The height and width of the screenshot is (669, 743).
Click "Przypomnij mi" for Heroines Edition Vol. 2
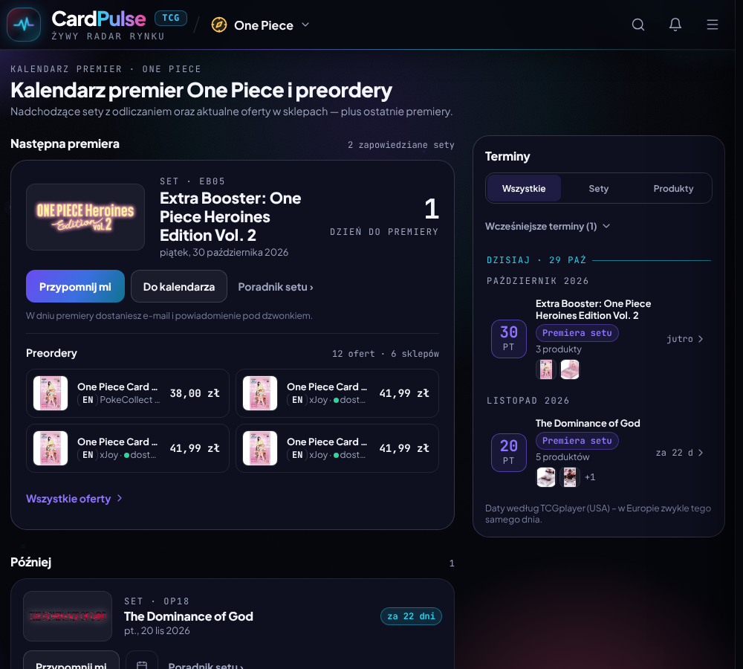pyautogui.click(x=75, y=286)
